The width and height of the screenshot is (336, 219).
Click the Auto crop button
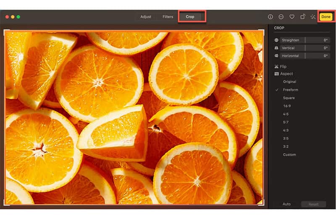click(x=286, y=204)
